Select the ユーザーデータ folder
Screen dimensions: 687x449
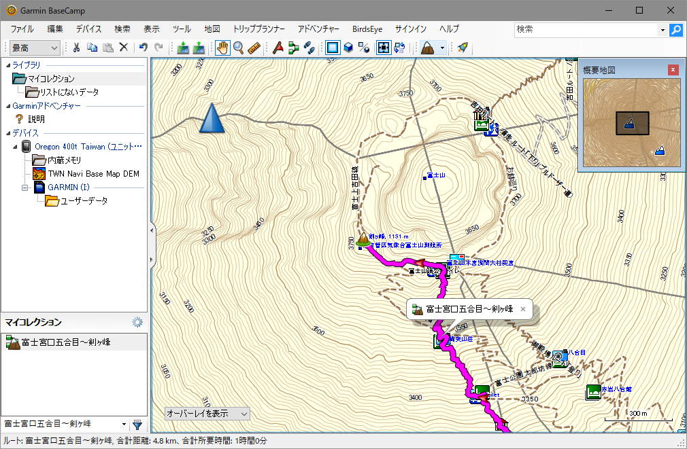point(84,201)
